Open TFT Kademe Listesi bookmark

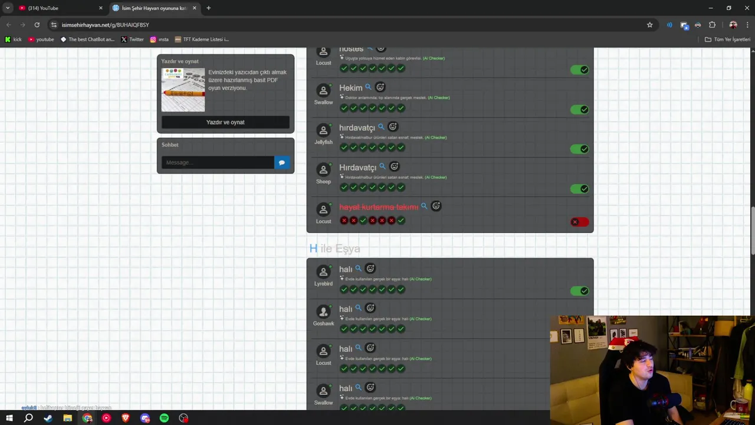[x=202, y=40]
